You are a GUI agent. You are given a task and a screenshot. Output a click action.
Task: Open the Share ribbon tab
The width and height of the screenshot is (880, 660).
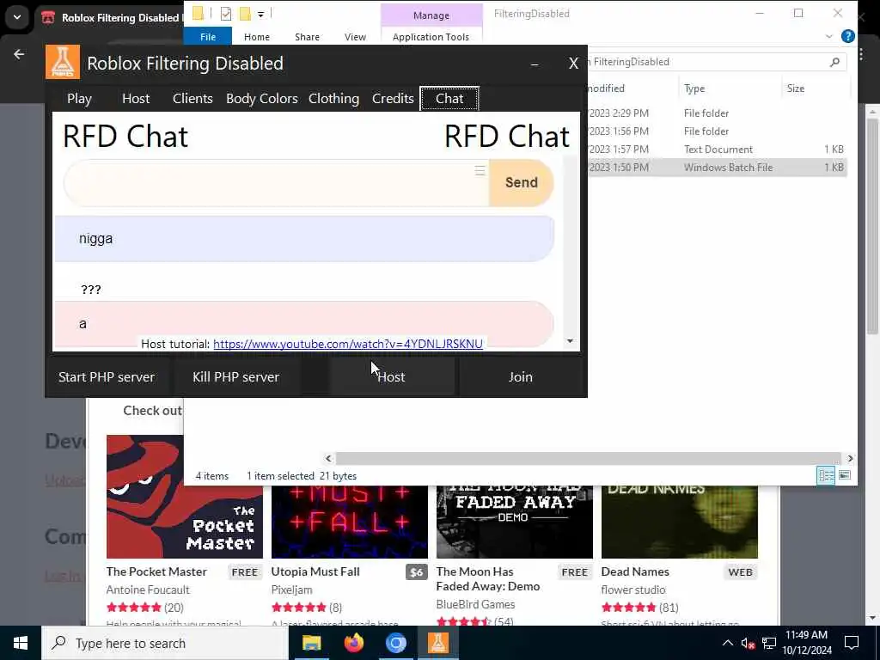(307, 36)
